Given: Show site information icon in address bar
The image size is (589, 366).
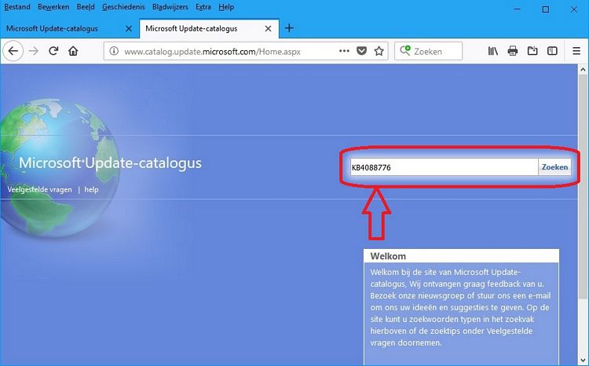Looking at the screenshot, I should (114, 51).
